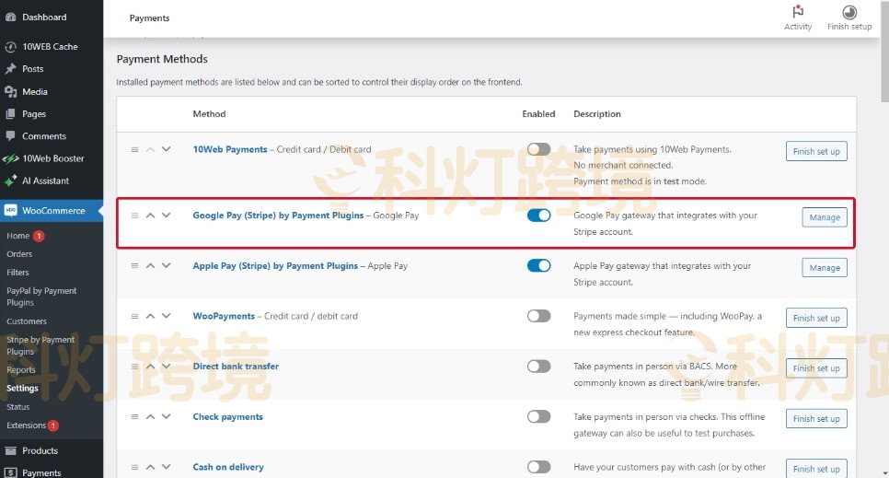
Task: Click Finish set up for Direct bank transfer
Action: point(816,368)
